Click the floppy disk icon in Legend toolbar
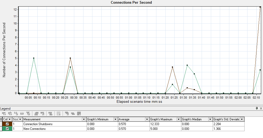This screenshot has height=138, width=263. point(79,114)
